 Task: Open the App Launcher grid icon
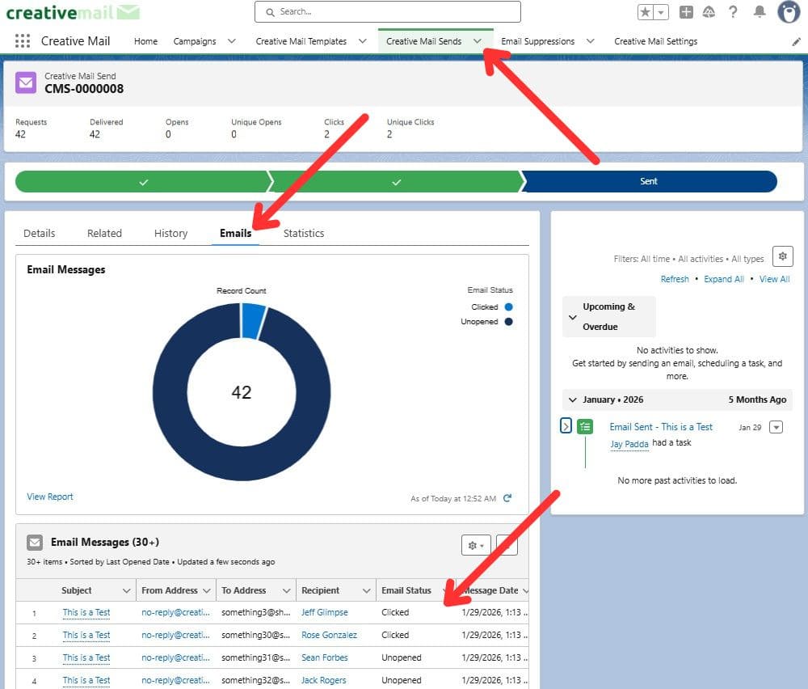pyautogui.click(x=22, y=40)
